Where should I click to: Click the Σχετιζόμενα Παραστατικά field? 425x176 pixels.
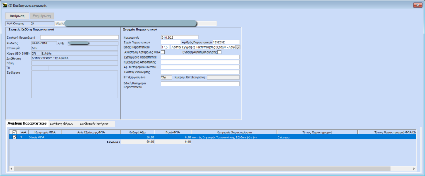200,57
